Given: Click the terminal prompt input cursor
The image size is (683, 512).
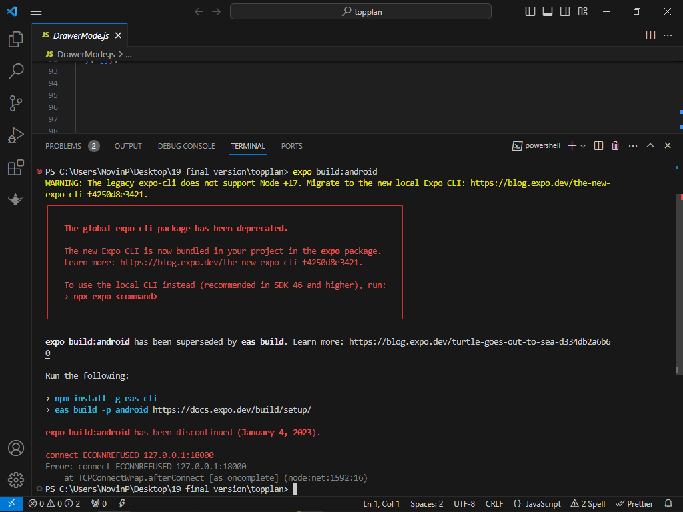Looking at the screenshot, I should click(295, 489).
